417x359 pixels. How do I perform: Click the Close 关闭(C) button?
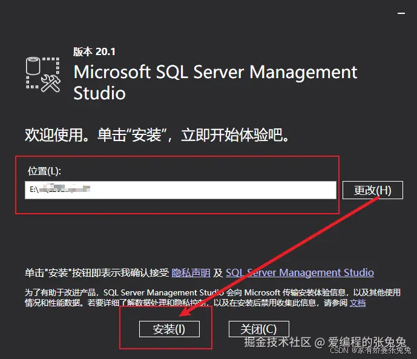point(259,329)
